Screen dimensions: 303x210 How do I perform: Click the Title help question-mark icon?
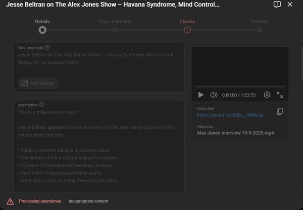click(47, 48)
